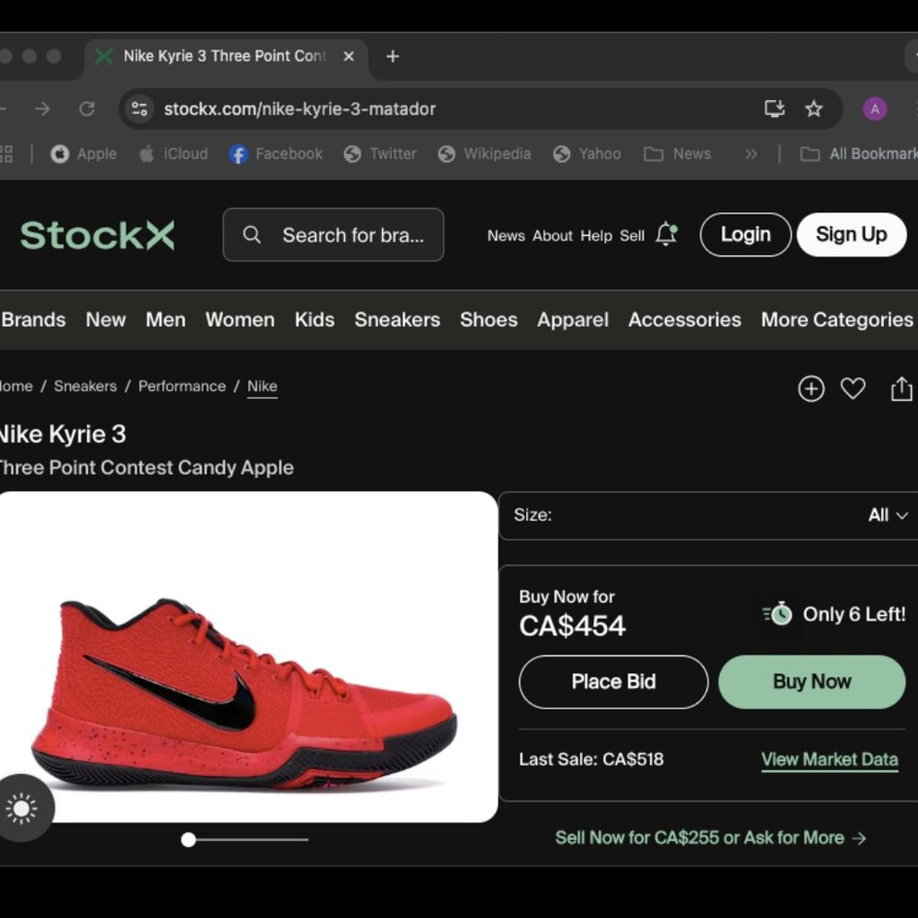This screenshot has width=918, height=918.
Task: Open Facebook bookmark
Action: tap(275, 154)
